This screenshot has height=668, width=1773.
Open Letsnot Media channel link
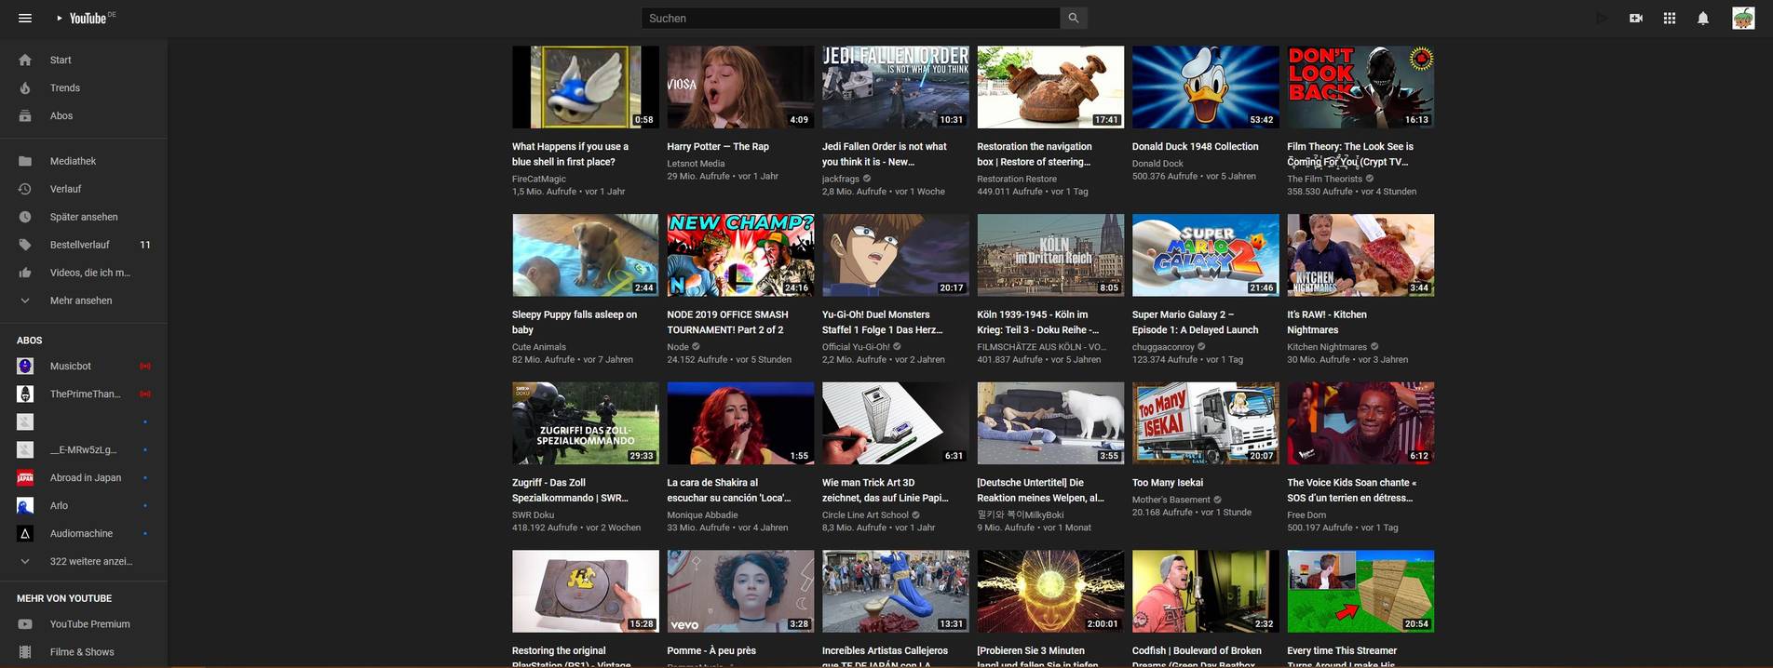pyautogui.click(x=696, y=164)
